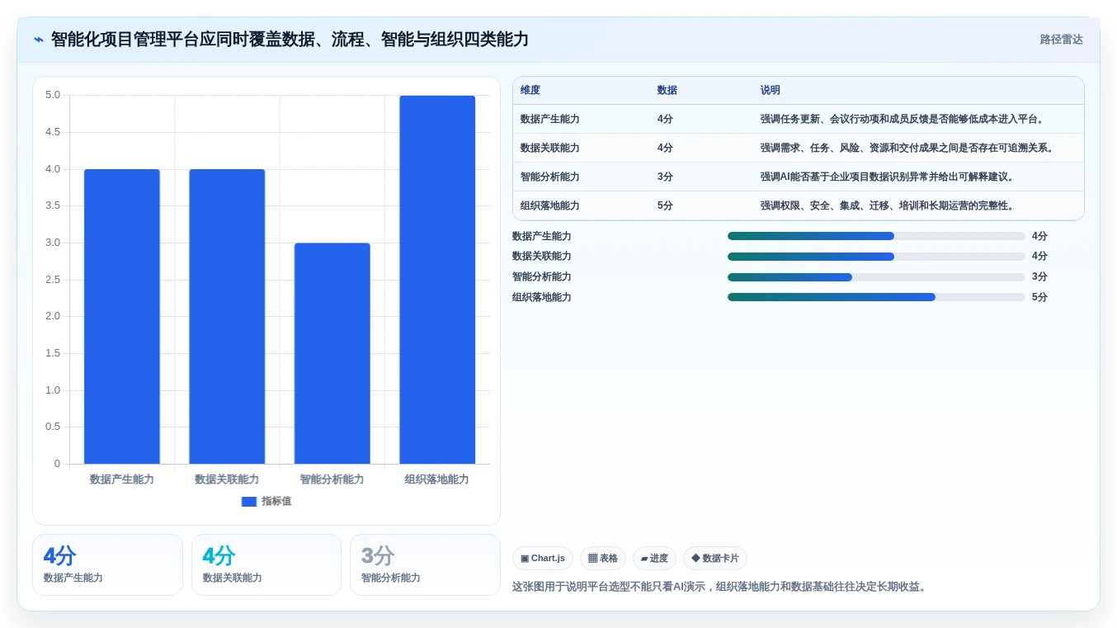1117x628 pixels.
Task: Click the 表格 tag chip
Action: coord(603,559)
